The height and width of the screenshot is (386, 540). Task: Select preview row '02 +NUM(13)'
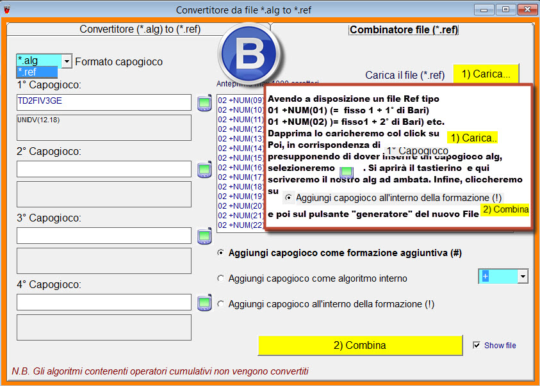[241, 139]
